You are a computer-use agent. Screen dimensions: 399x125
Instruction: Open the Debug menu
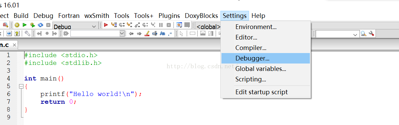click(x=43, y=16)
